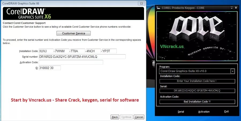Close the CorelDRAW Graphics Suite X6 dialog
The image size is (241, 121).
[141, 3]
